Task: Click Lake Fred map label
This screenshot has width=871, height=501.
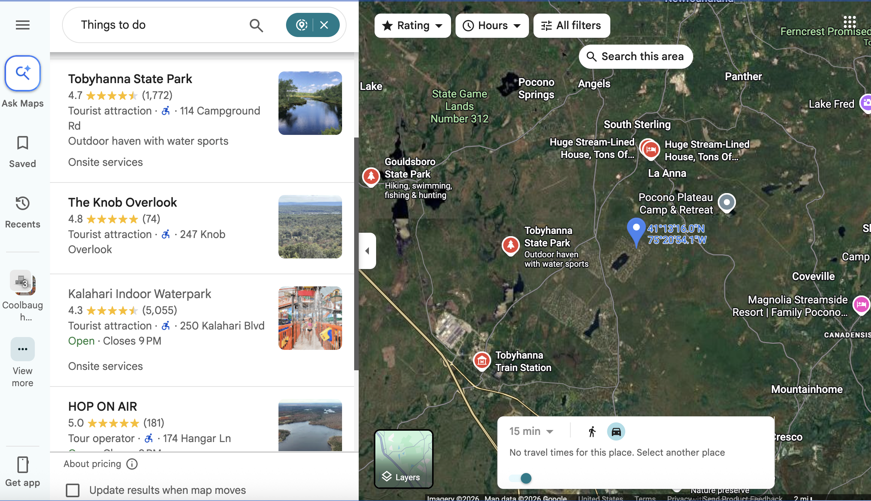Action: [x=831, y=104]
